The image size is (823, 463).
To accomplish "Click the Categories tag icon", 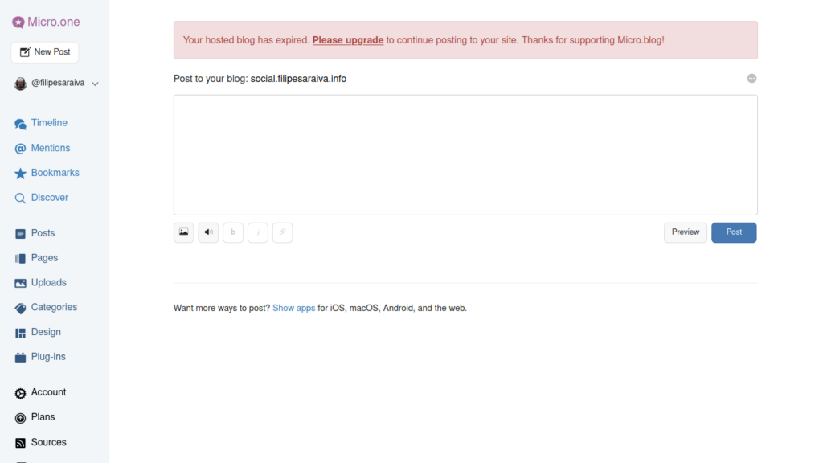I will [x=21, y=308].
